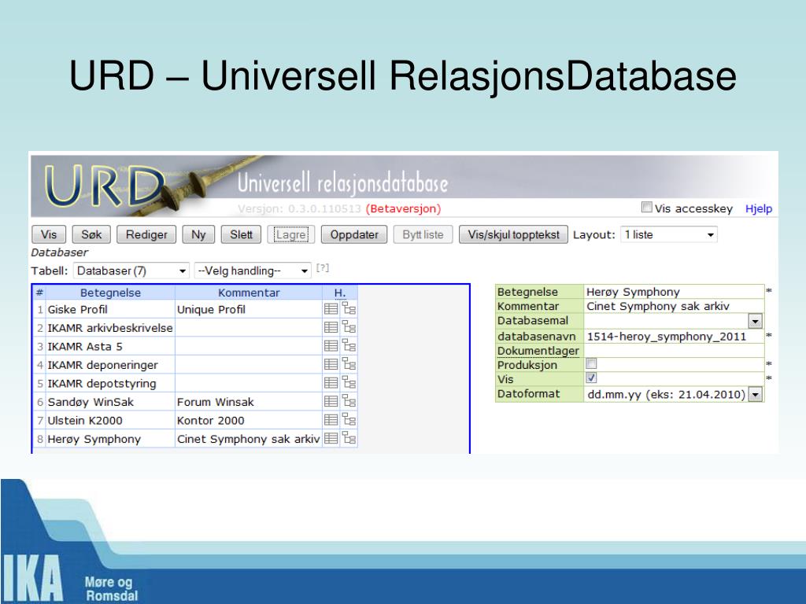
Task: Expand the Datoformat dropdown
Action: click(755, 395)
